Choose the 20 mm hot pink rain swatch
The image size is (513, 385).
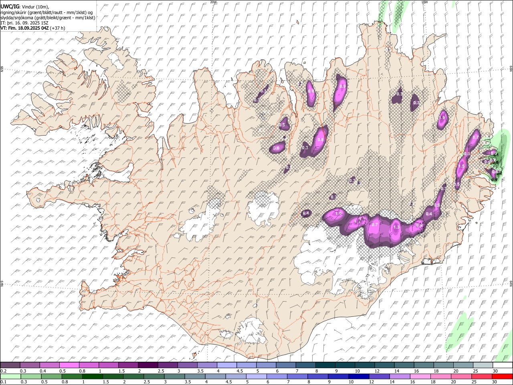coord(460,376)
